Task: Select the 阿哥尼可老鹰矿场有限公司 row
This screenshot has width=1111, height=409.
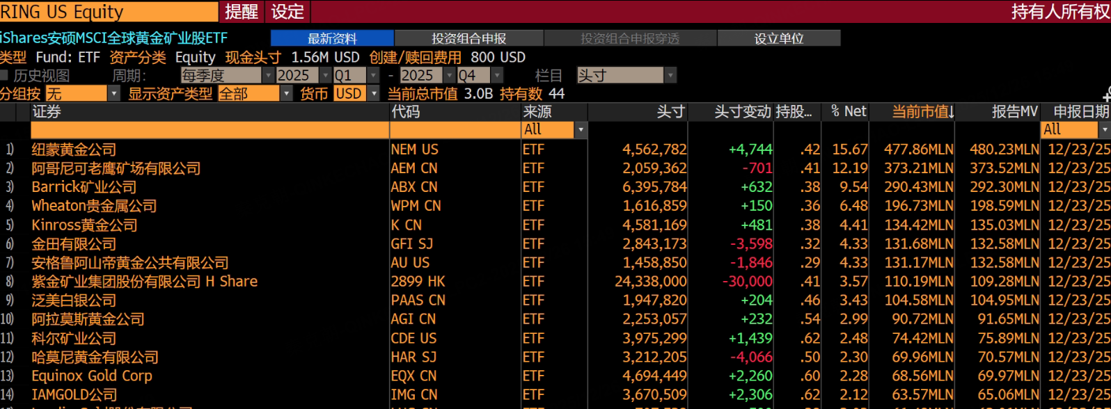Action: pyautogui.click(x=555, y=168)
